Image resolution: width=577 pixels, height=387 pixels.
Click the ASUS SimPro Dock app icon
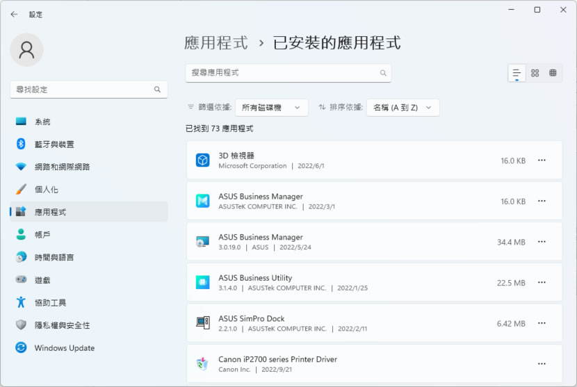point(203,323)
